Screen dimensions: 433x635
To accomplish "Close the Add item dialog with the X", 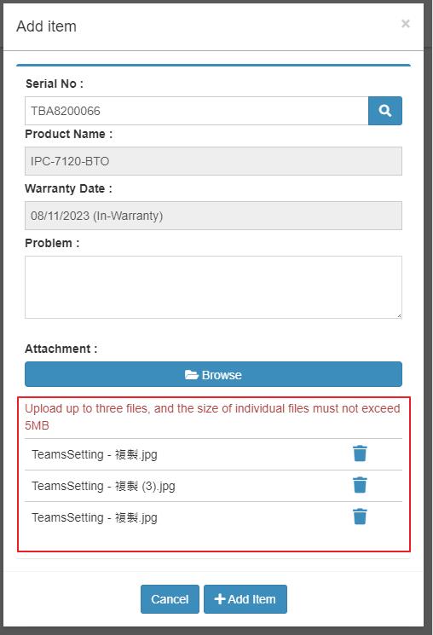I will [x=406, y=24].
